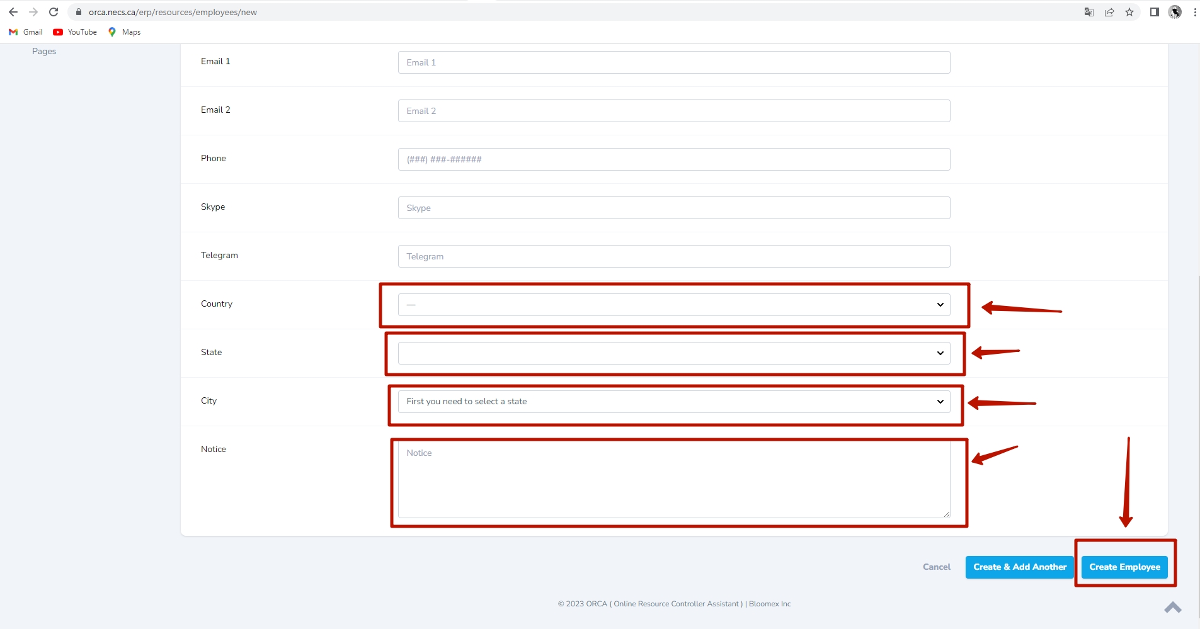This screenshot has height=629, width=1200.
Task: Focus the Email 2 field
Action: (x=674, y=111)
